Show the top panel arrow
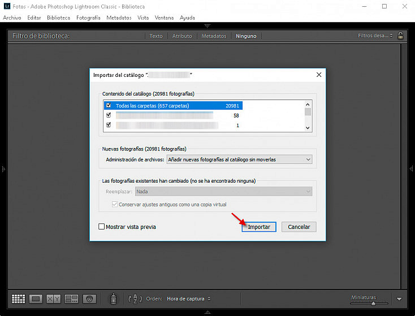Screen dimensions: 415x316 (x=207, y=25)
